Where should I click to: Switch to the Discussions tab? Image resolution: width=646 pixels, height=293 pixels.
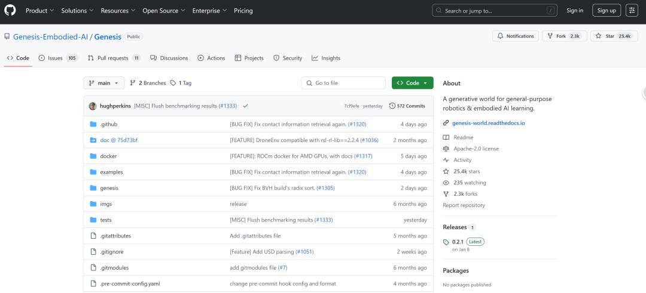point(169,58)
